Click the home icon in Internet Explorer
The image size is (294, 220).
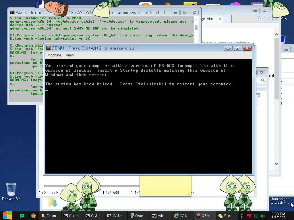coord(260,18)
